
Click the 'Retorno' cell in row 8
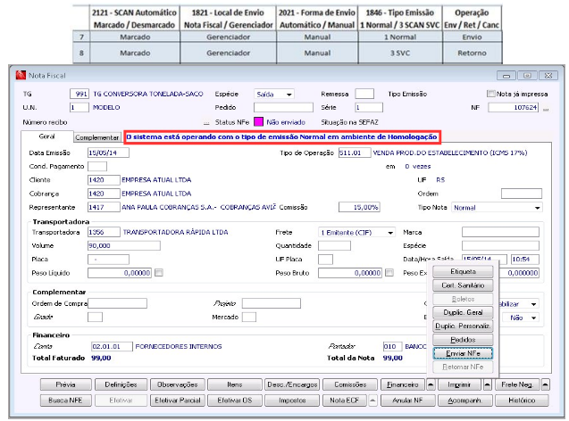[x=472, y=53]
